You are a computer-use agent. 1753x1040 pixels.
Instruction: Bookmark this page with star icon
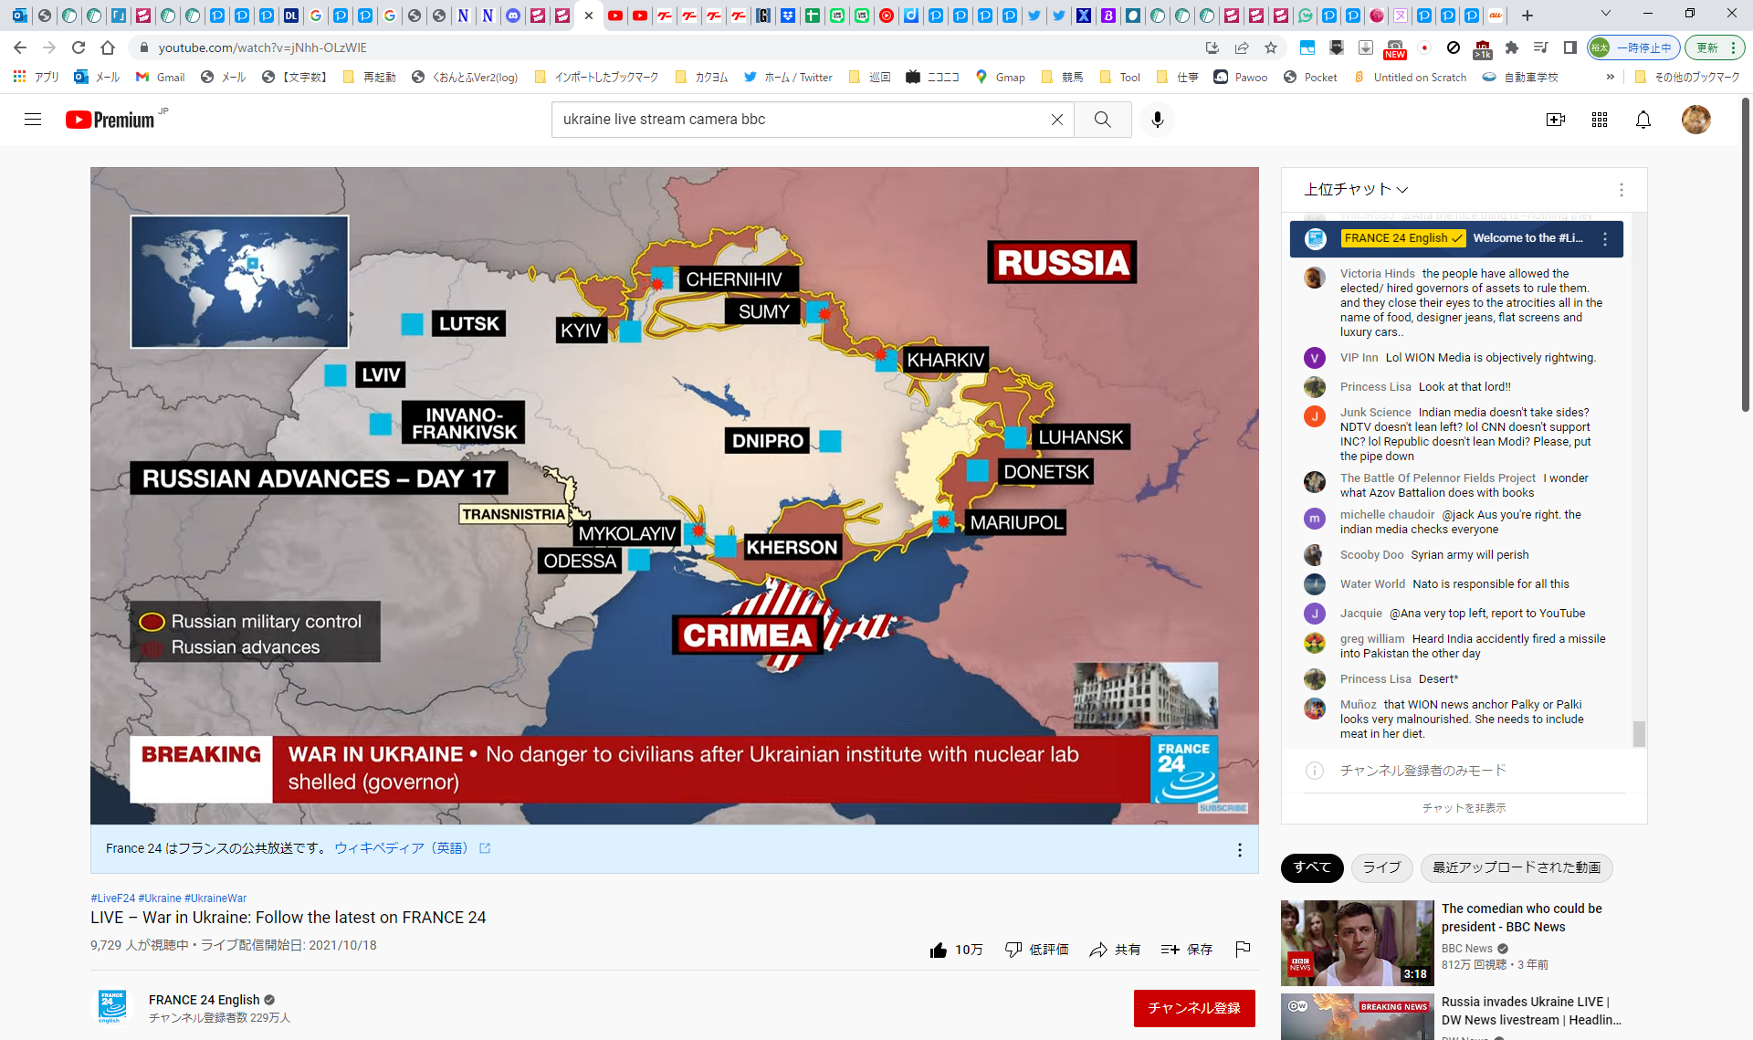(x=1270, y=47)
